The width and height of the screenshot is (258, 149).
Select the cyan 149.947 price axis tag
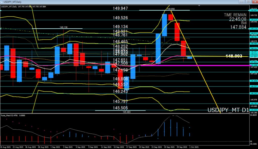coord(253,11)
